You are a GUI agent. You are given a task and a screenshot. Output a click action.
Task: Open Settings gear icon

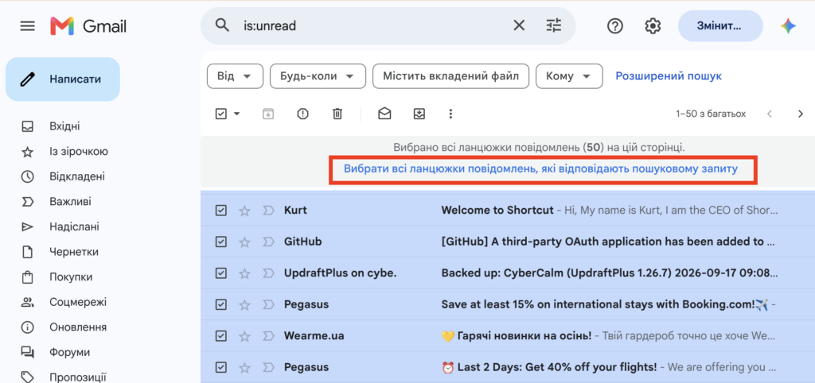click(x=653, y=25)
